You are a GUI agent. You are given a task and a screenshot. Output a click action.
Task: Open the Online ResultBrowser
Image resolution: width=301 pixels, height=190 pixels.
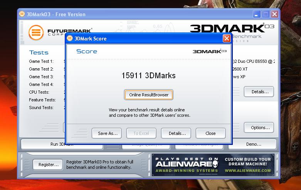tap(149, 95)
